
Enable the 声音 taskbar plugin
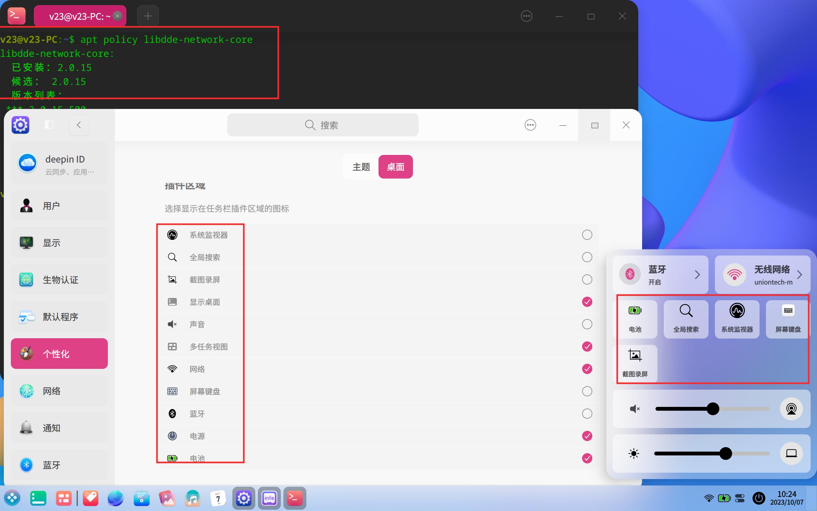point(587,324)
